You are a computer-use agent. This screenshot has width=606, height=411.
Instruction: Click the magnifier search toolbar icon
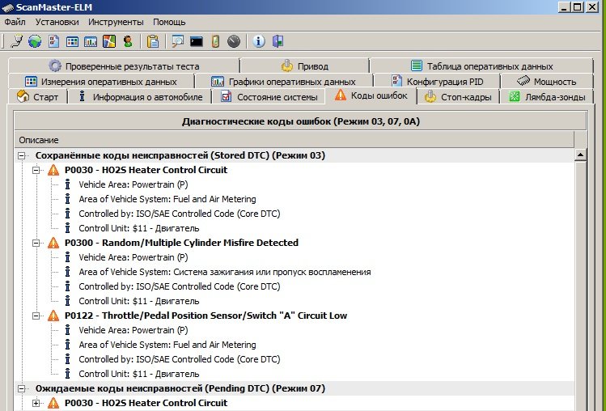pos(177,41)
